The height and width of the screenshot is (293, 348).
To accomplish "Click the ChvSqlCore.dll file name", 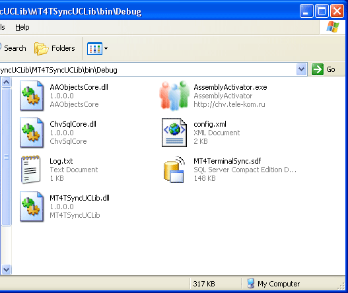I will point(73,124).
